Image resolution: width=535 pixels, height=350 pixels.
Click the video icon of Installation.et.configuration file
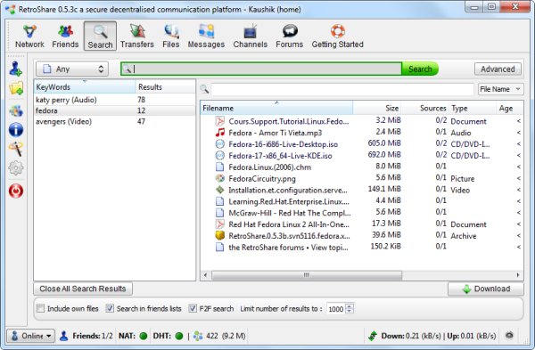(220, 190)
